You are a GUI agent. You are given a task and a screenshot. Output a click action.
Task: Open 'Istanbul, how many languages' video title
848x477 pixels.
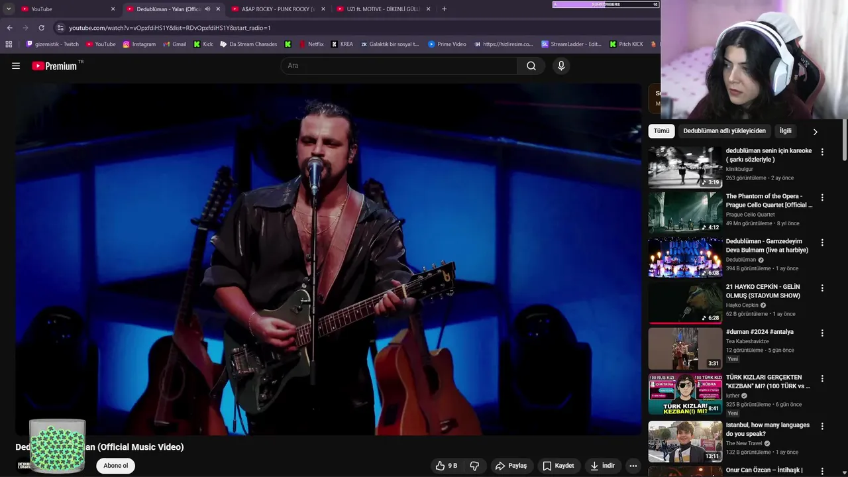pos(767,429)
